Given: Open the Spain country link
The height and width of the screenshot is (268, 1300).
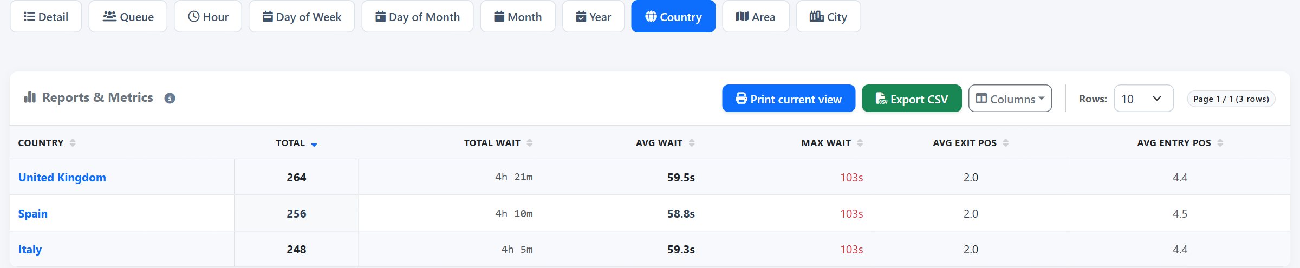Looking at the screenshot, I should (33, 214).
